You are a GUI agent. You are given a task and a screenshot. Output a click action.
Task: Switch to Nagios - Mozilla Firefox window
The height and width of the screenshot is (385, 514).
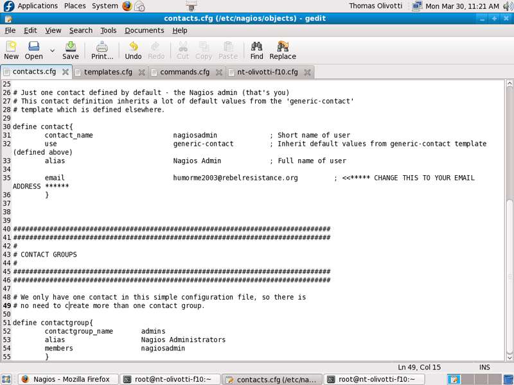pos(68,379)
